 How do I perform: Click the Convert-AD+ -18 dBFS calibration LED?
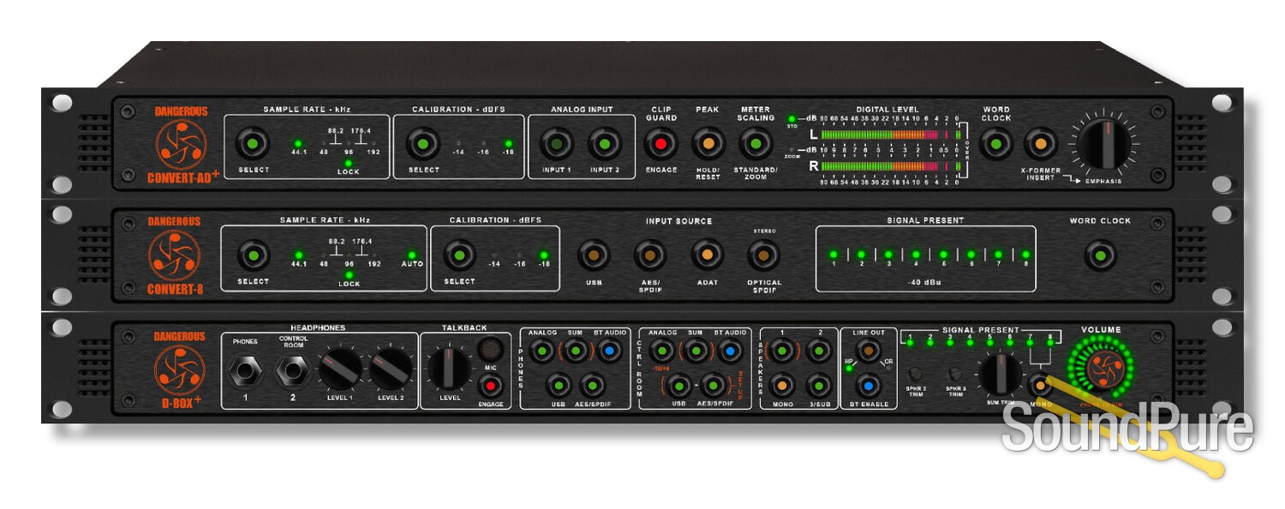coord(509,144)
